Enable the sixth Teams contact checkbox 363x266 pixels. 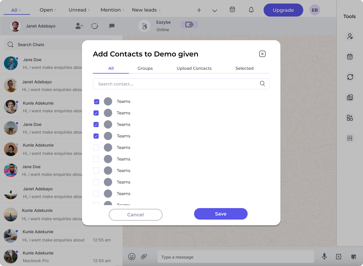[x=96, y=159]
